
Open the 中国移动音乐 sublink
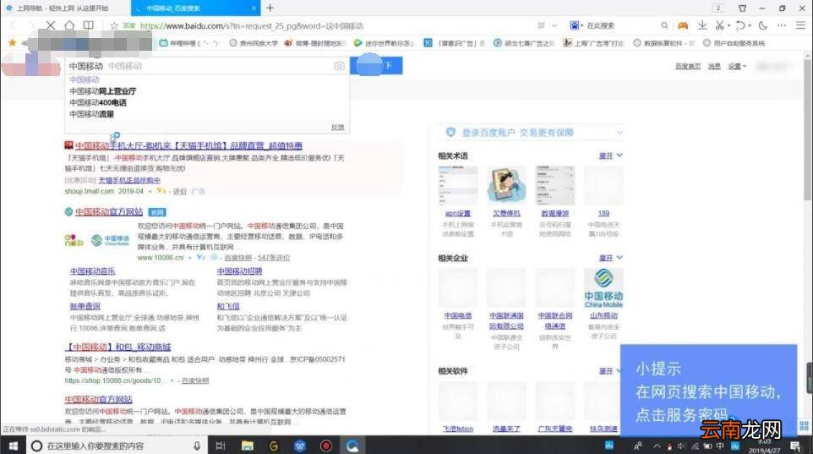coord(92,271)
